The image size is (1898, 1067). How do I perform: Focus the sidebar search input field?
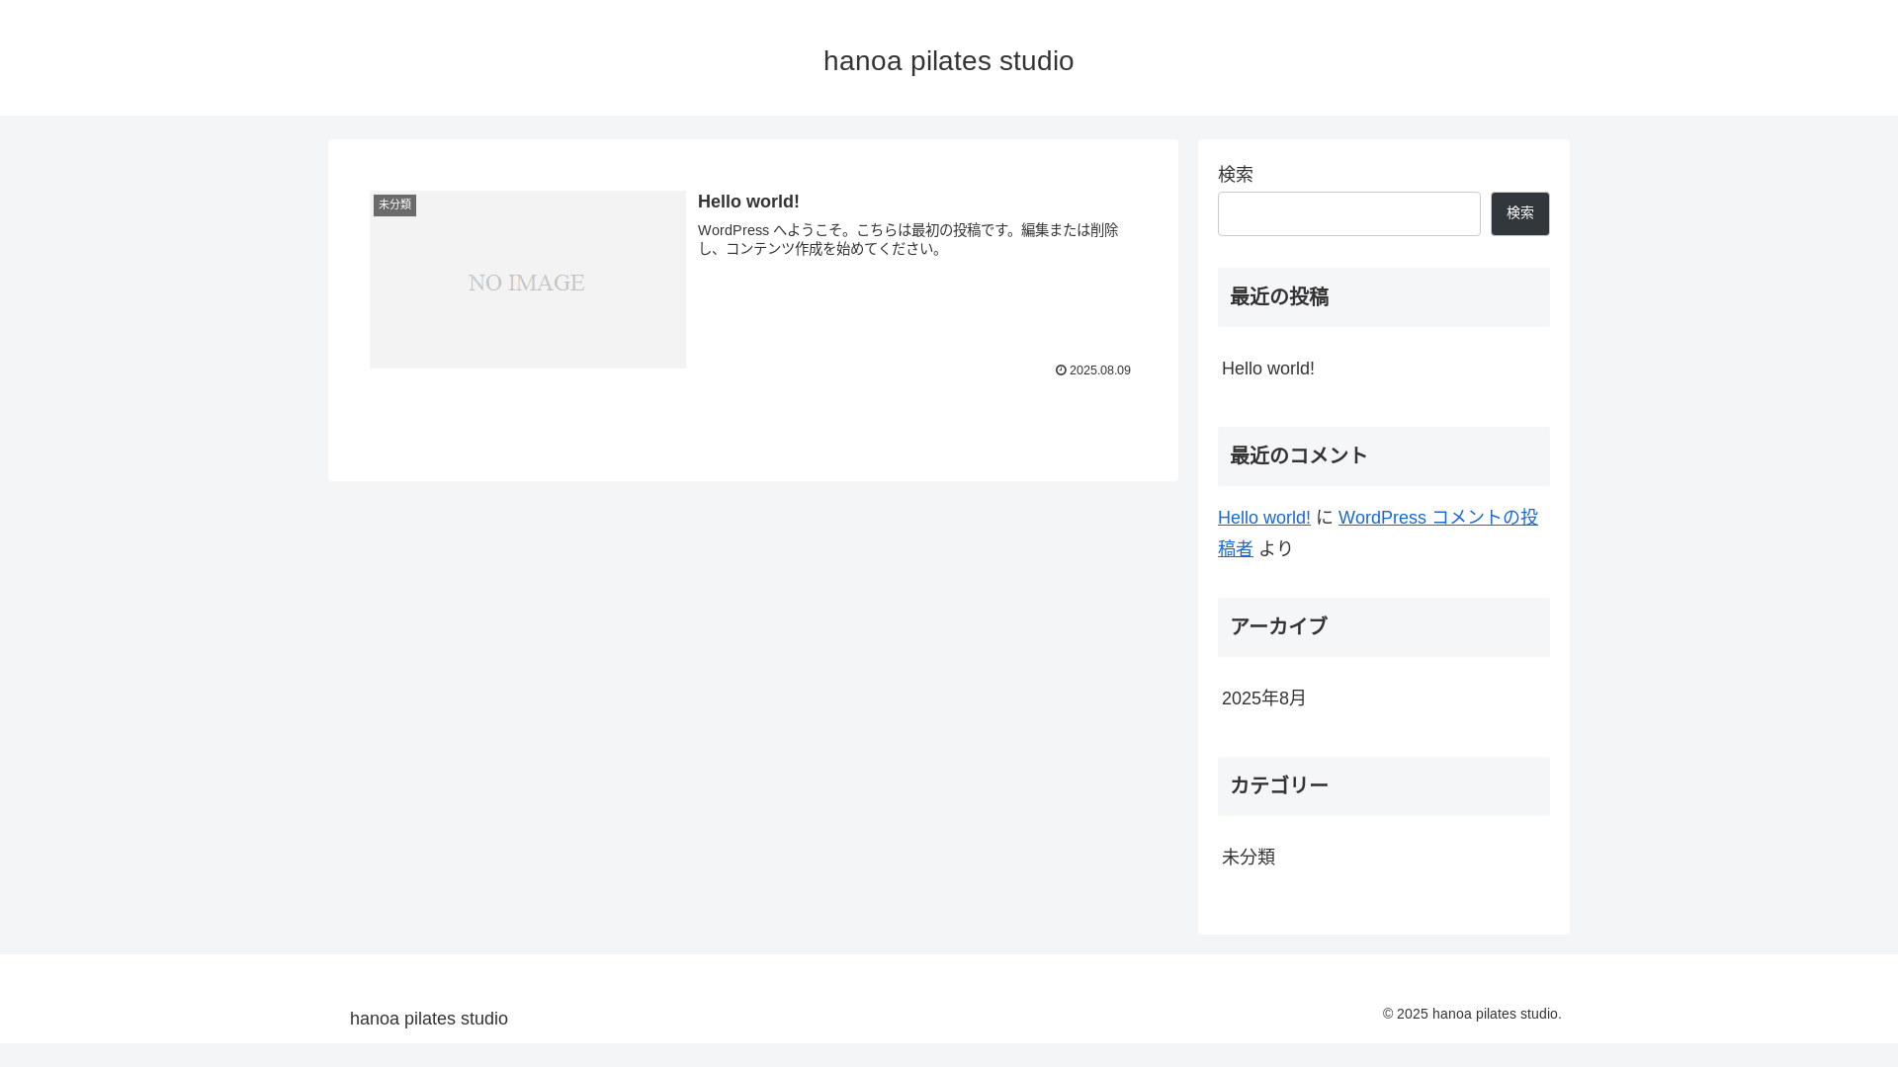[x=1348, y=213]
